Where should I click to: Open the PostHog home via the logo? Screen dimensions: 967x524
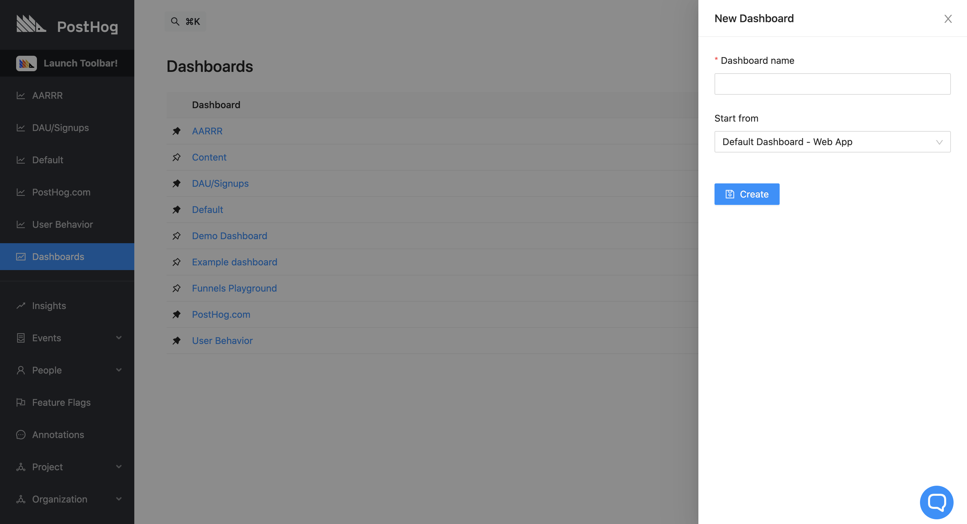click(67, 25)
